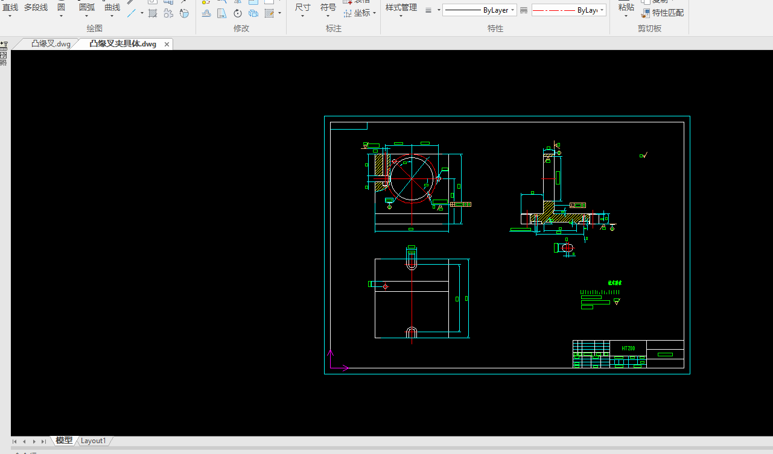Expand the 直线 line tool dropdown

[10, 16]
